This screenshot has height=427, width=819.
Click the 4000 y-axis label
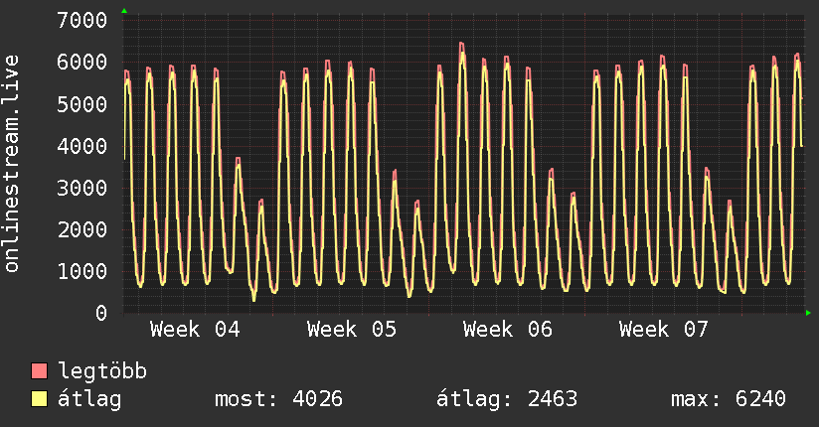coord(82,146)
